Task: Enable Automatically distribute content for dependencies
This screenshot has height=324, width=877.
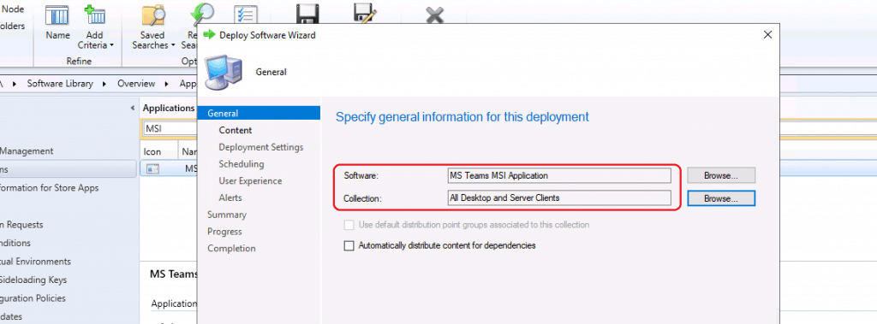Action: (x=349, y=245)
